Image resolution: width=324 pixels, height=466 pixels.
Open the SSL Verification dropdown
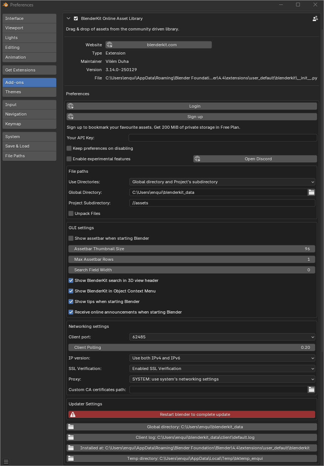click(x=222, y=369)
